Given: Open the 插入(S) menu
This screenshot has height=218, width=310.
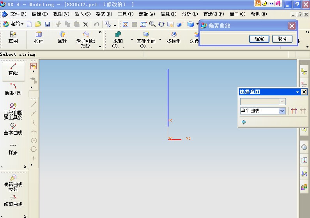Looking at the screenshot, I should click(x=83, y=14).
